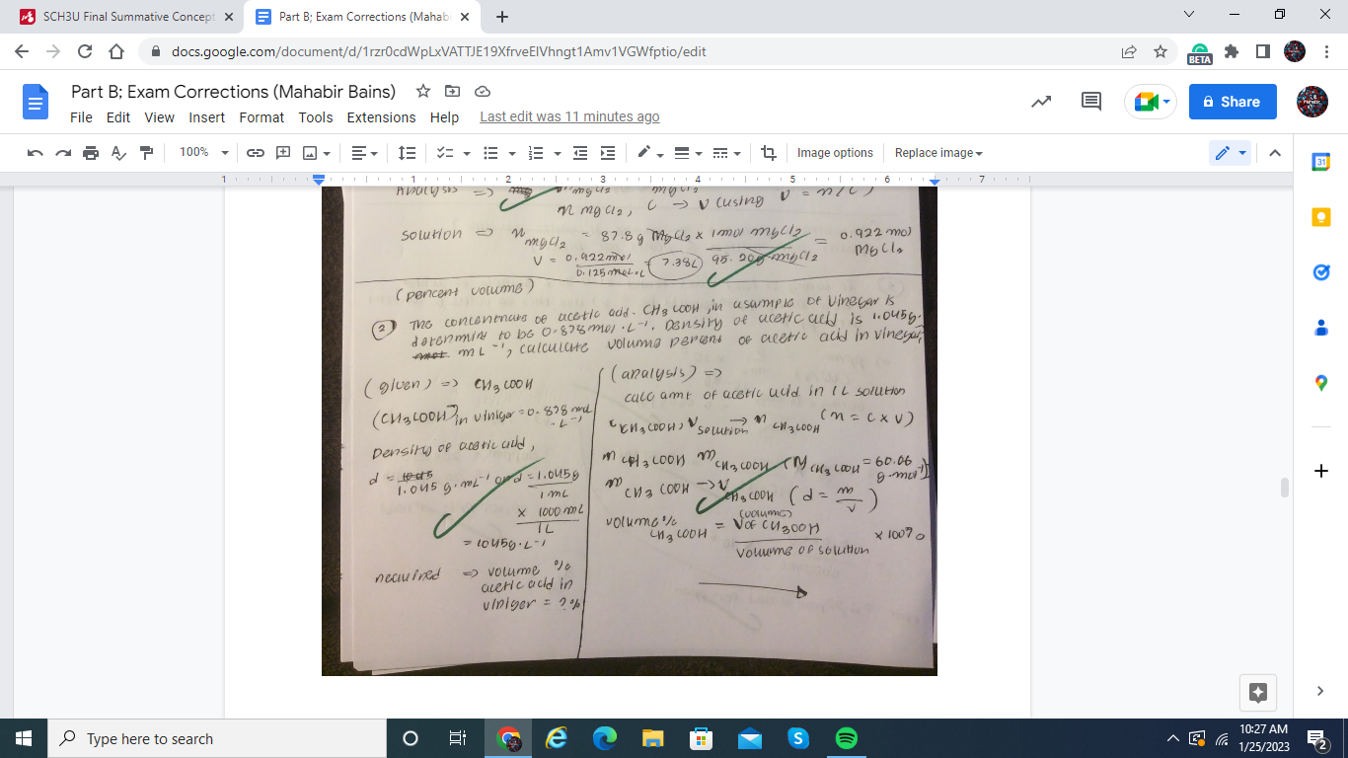
Task: Open the zoom level dropdown
Action: [x=202, y=152]
